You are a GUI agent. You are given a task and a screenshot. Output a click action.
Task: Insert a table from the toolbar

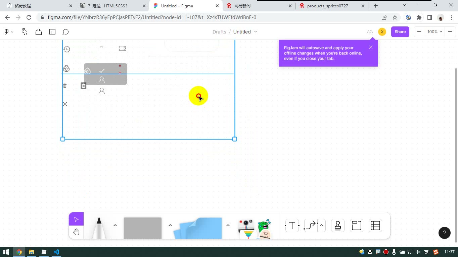click(375, 226)
